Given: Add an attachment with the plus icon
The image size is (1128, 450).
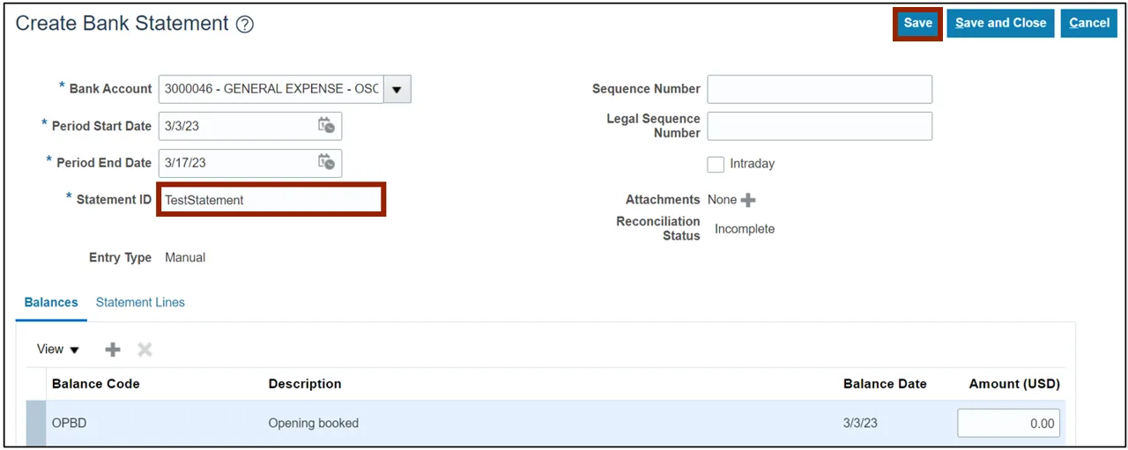Looking at the screenshot, I should click(x=748, y=200).
